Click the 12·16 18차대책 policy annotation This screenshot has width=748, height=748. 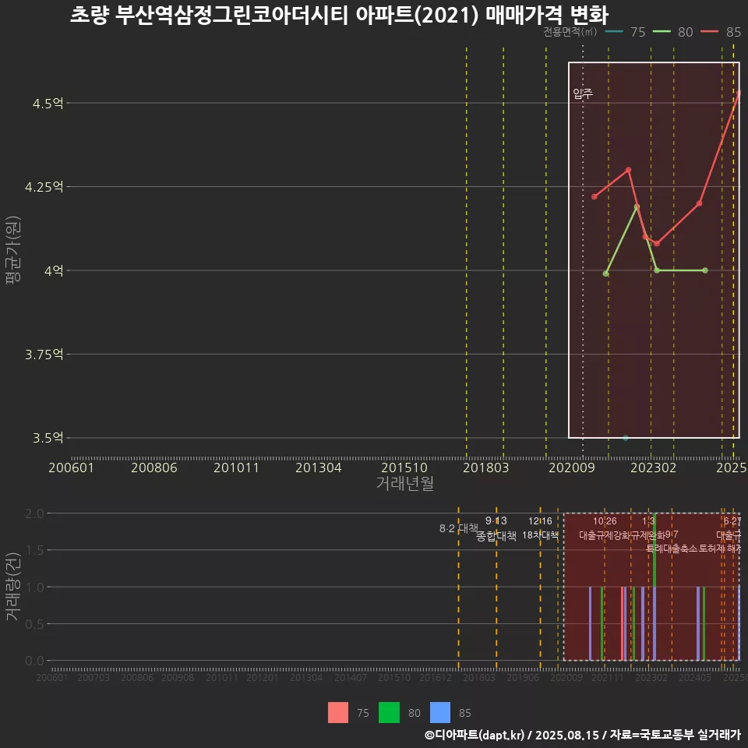pyautogui.click(x=540, y=528)
